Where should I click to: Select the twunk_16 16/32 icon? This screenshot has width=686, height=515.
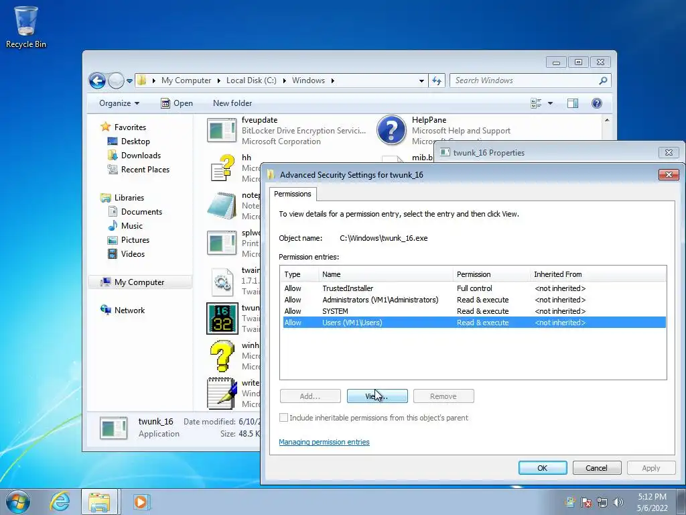tap(222, 319)
